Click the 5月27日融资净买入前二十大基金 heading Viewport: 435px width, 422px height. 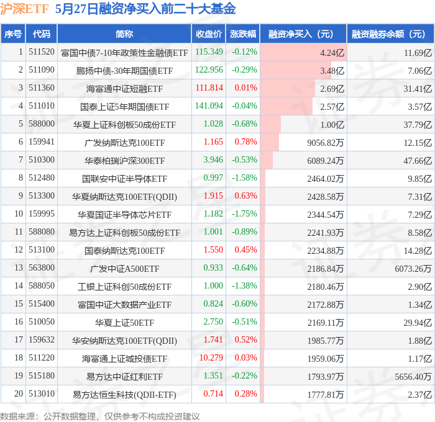point(145,9)
